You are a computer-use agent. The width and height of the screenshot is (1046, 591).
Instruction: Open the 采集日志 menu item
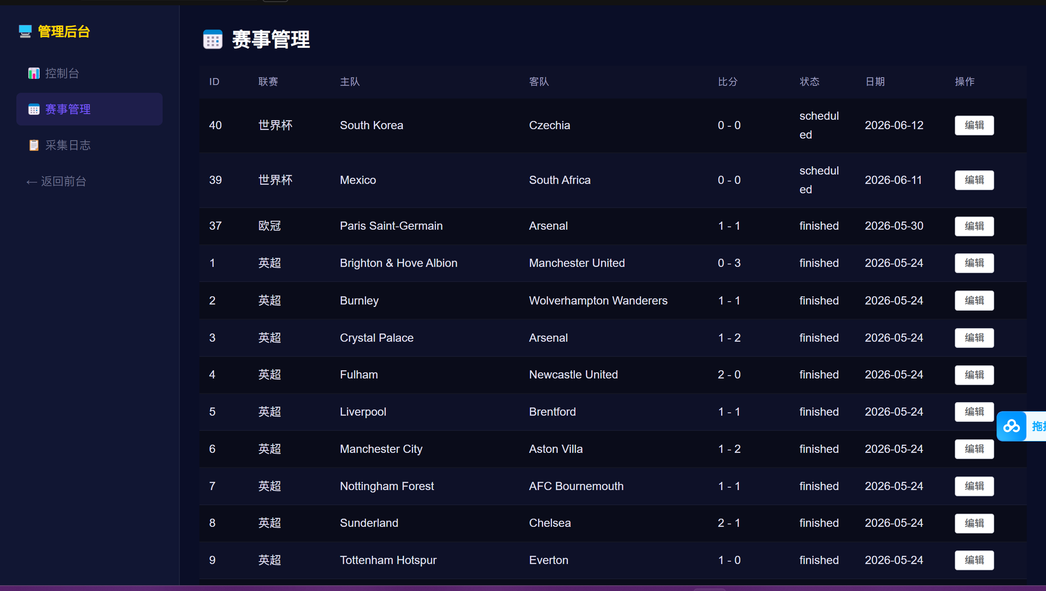pyautogui.click(x=89, y=146)
